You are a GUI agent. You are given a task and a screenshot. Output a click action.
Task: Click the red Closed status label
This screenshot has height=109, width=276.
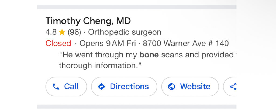pyautogui.click(x=58, y=43)
